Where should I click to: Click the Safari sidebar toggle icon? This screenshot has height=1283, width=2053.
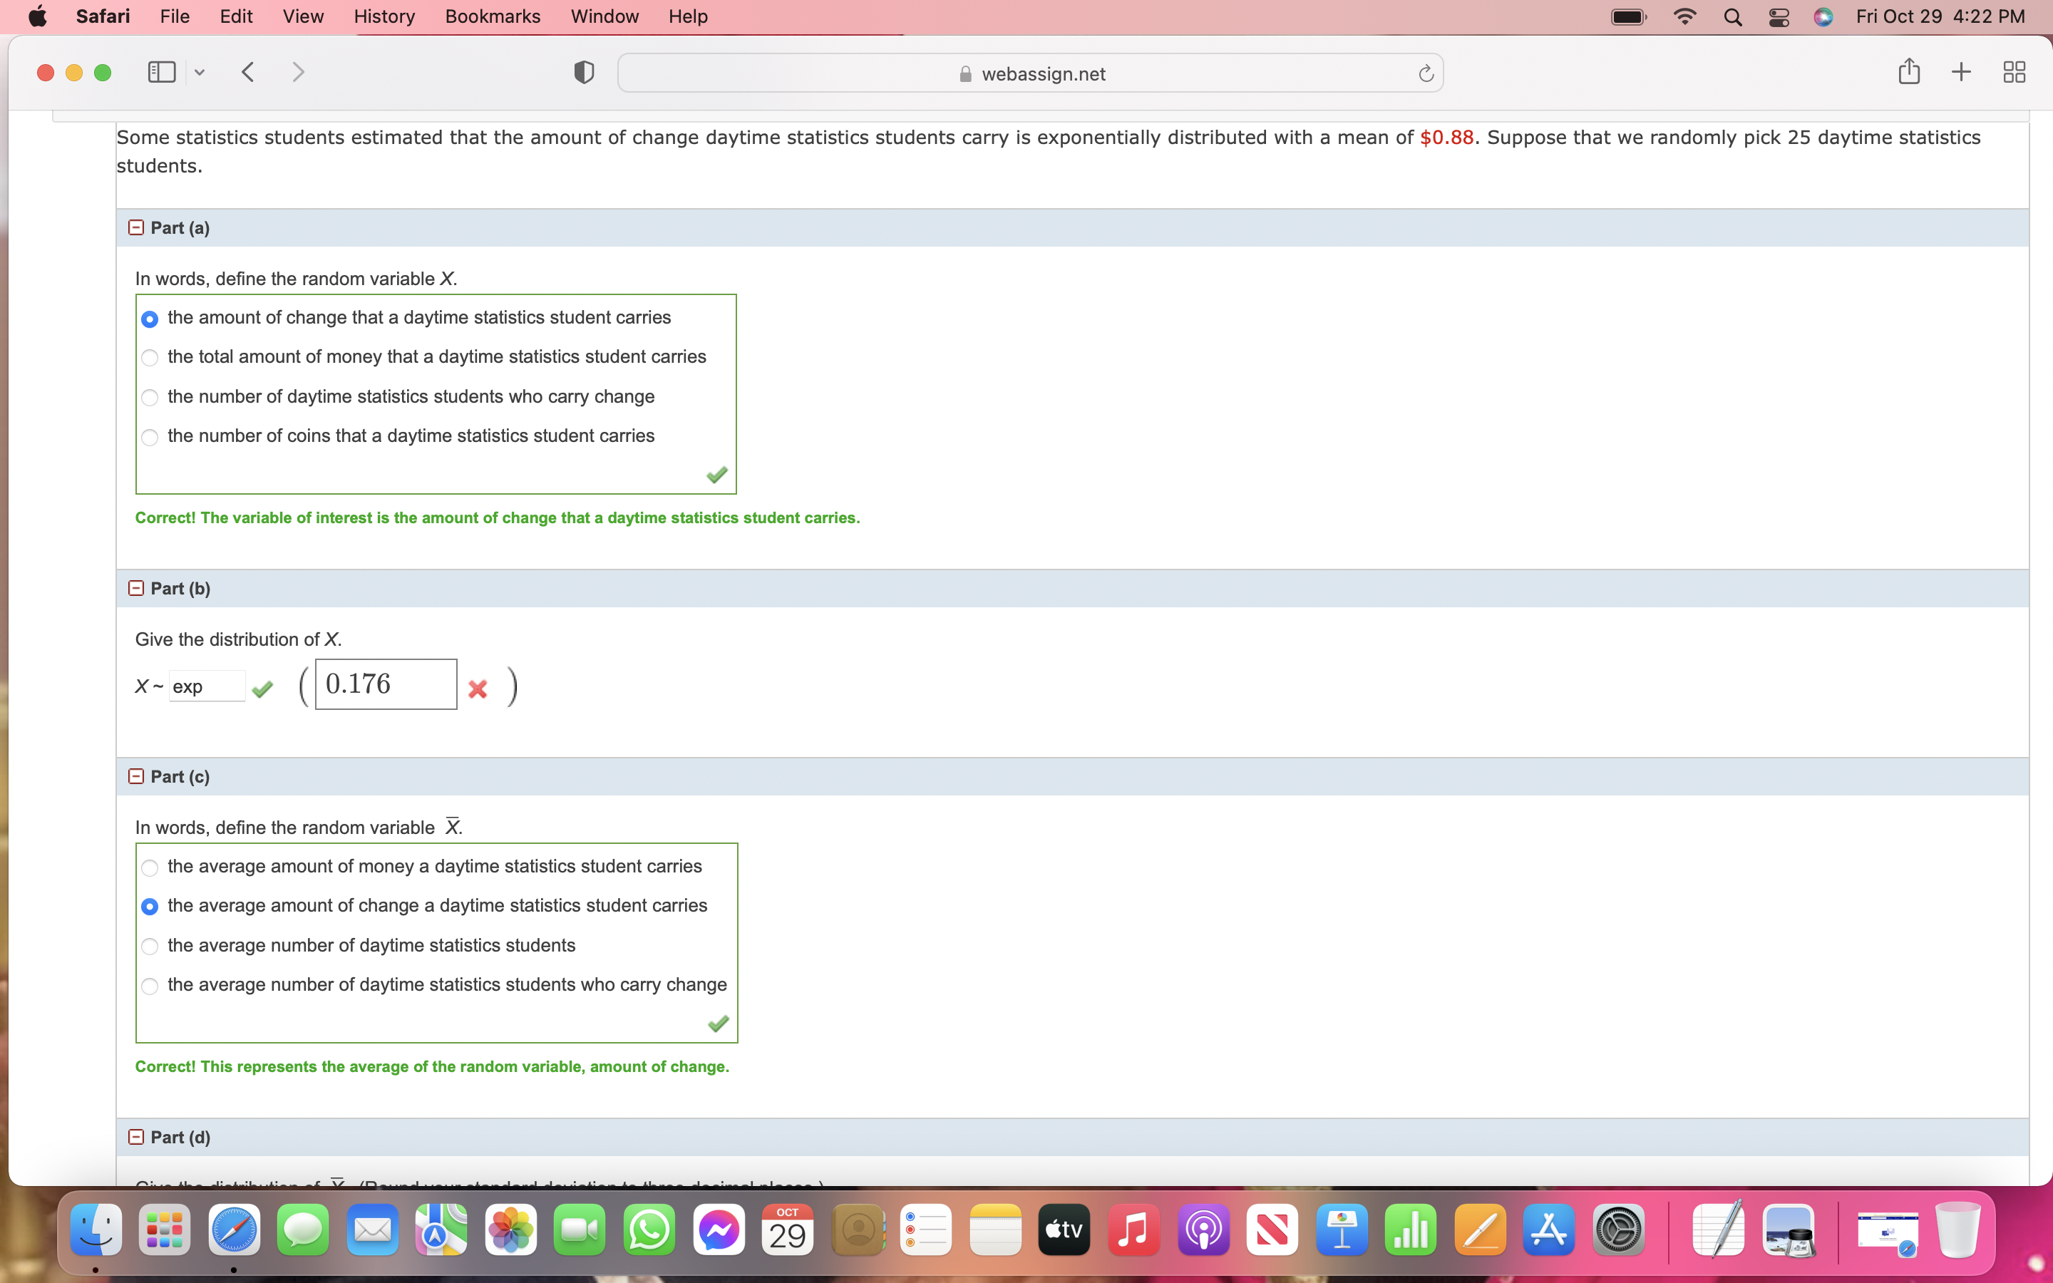click(x=161, y=73)
